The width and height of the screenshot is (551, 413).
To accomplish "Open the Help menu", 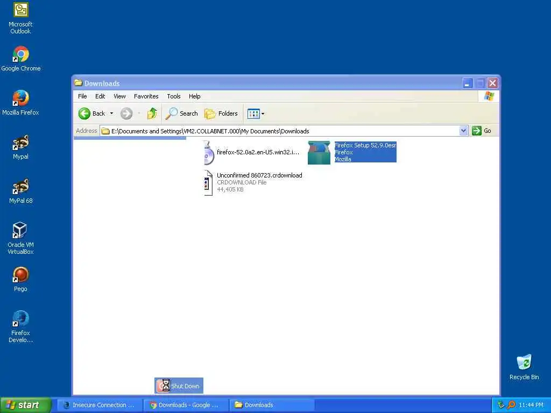I will click(x=194, y=96).
